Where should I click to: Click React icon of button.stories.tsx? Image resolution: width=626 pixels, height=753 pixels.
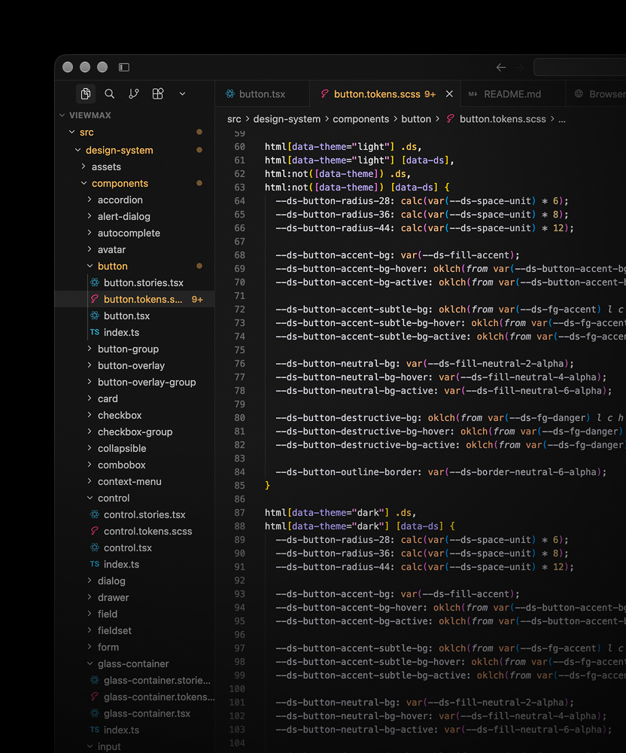(x=95, y=282)
